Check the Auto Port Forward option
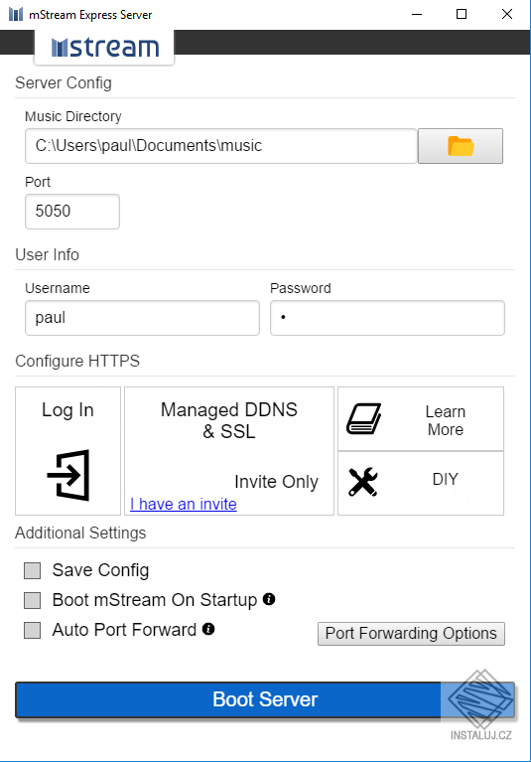The width and height of the screenshot is (531, 762). click(x=33, y=630)
